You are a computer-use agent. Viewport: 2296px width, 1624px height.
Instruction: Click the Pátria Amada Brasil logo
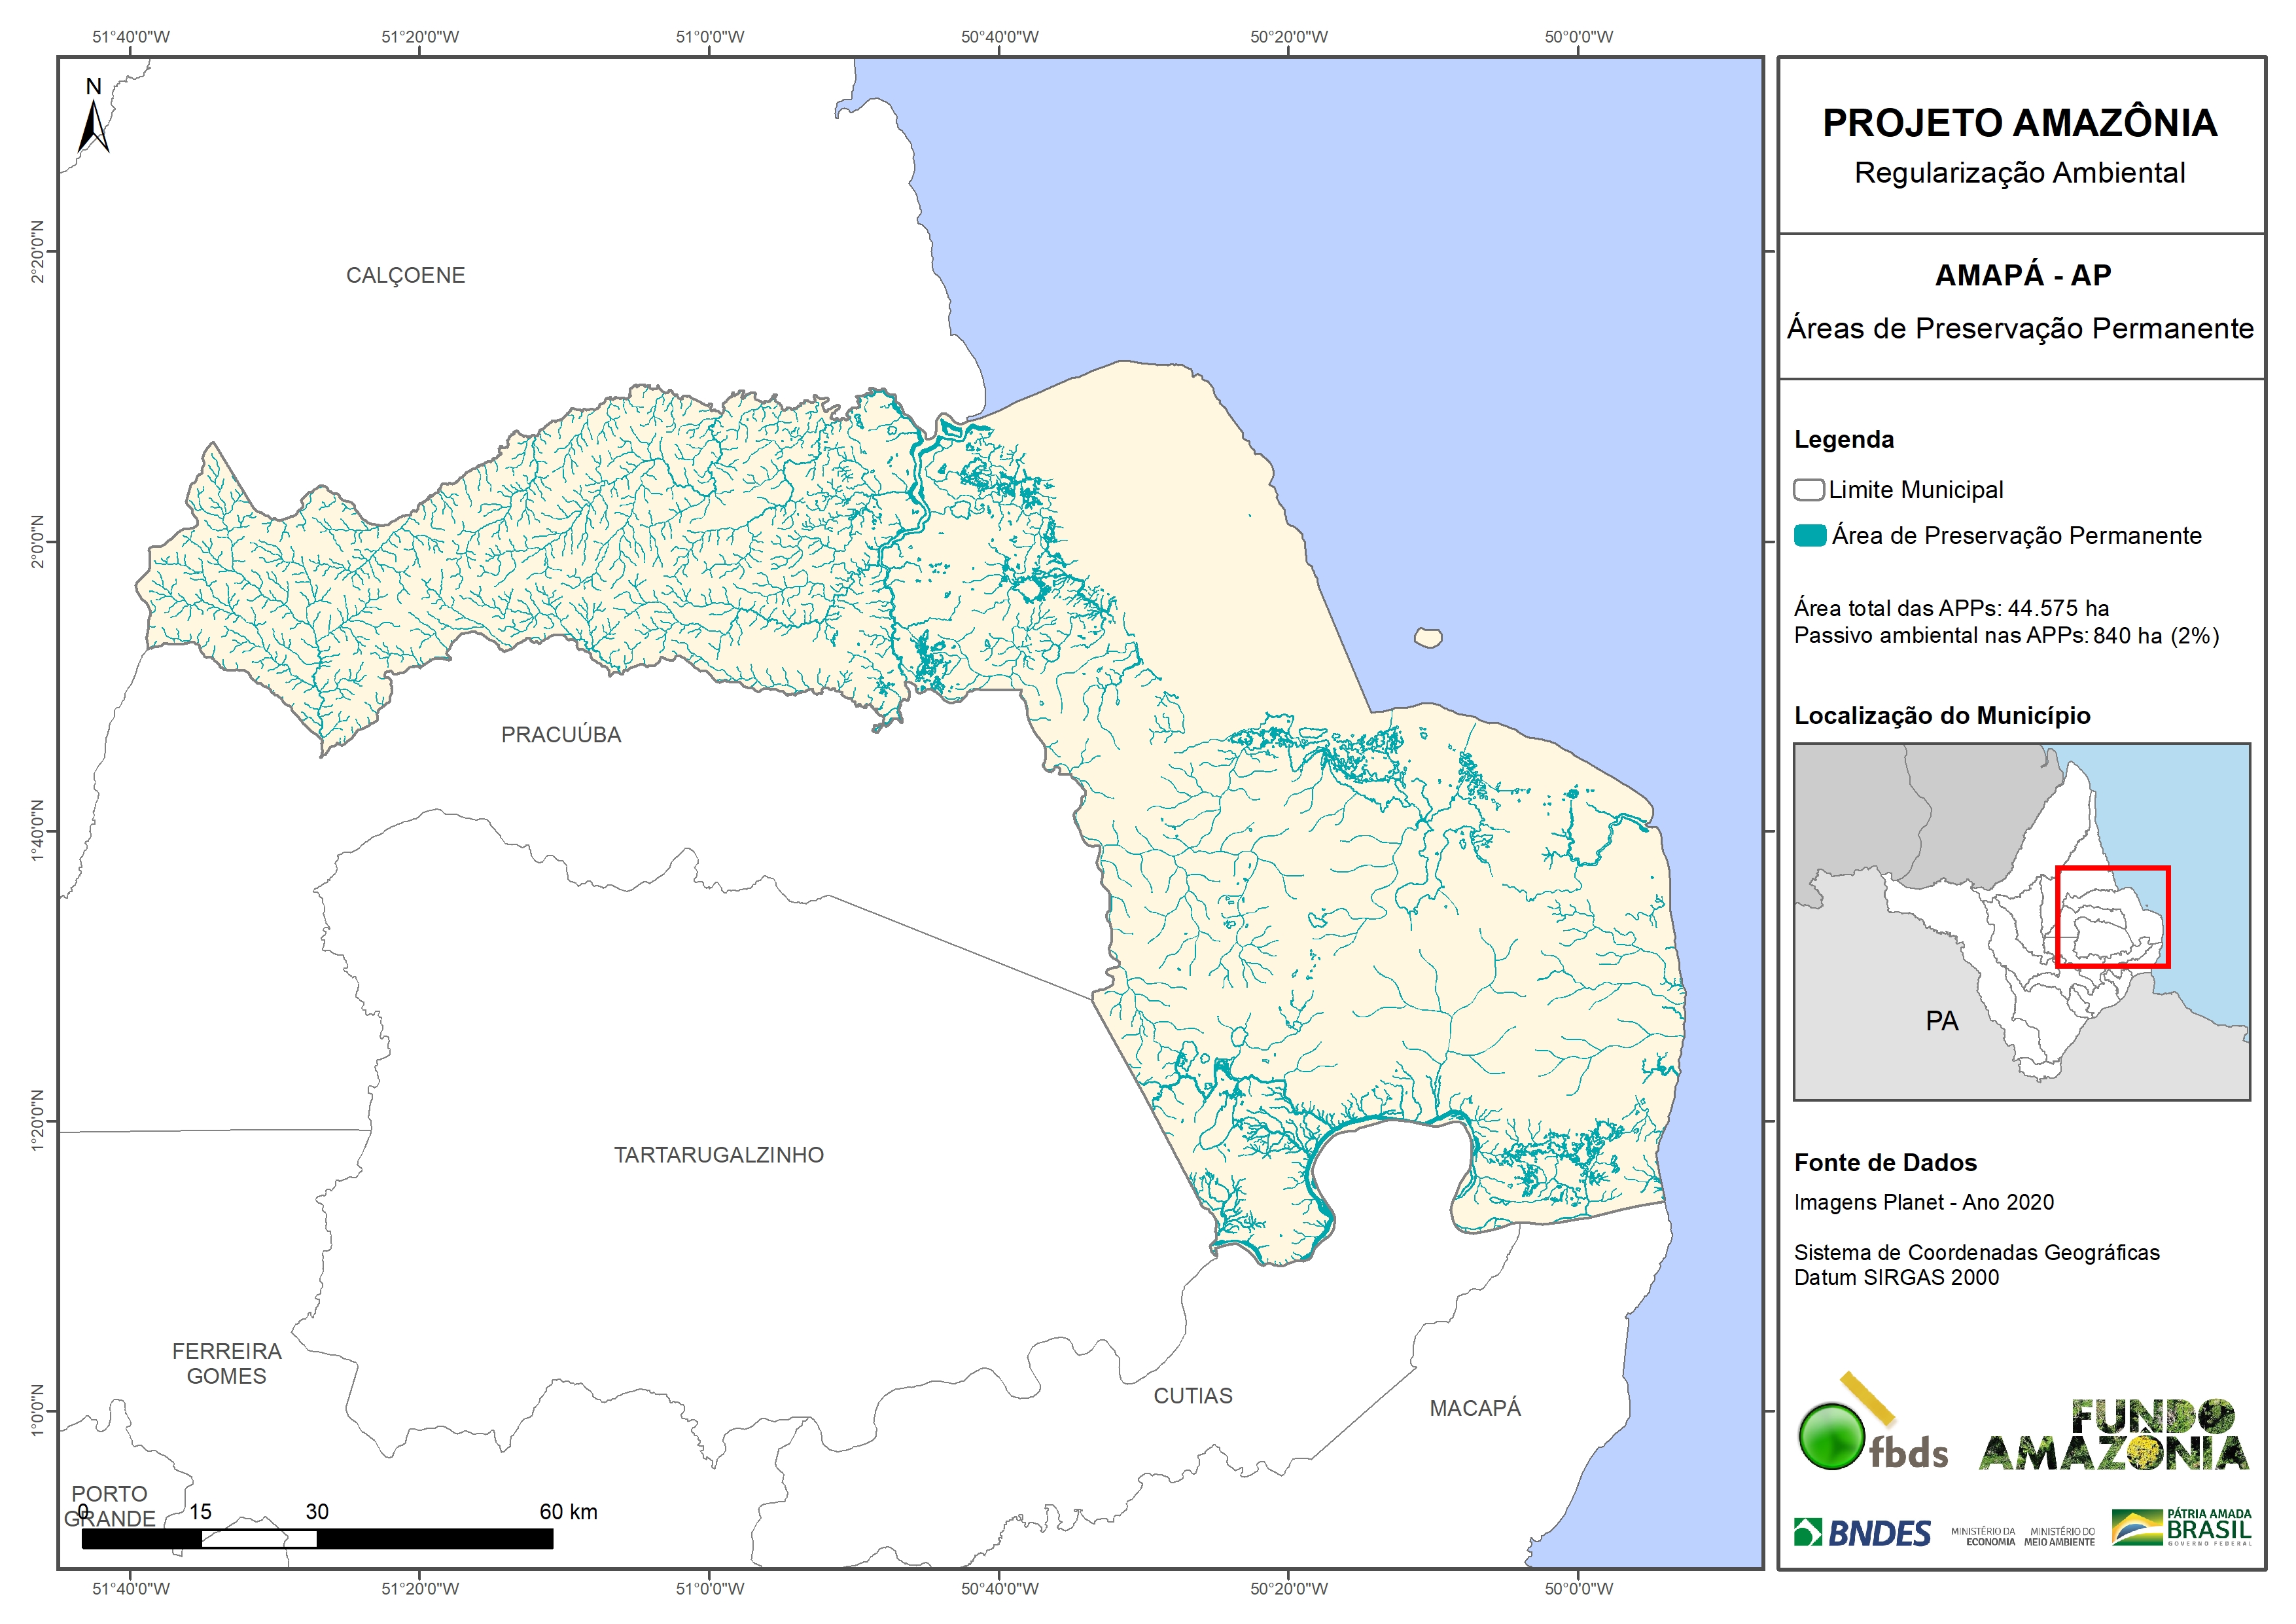point(2182,1528)
